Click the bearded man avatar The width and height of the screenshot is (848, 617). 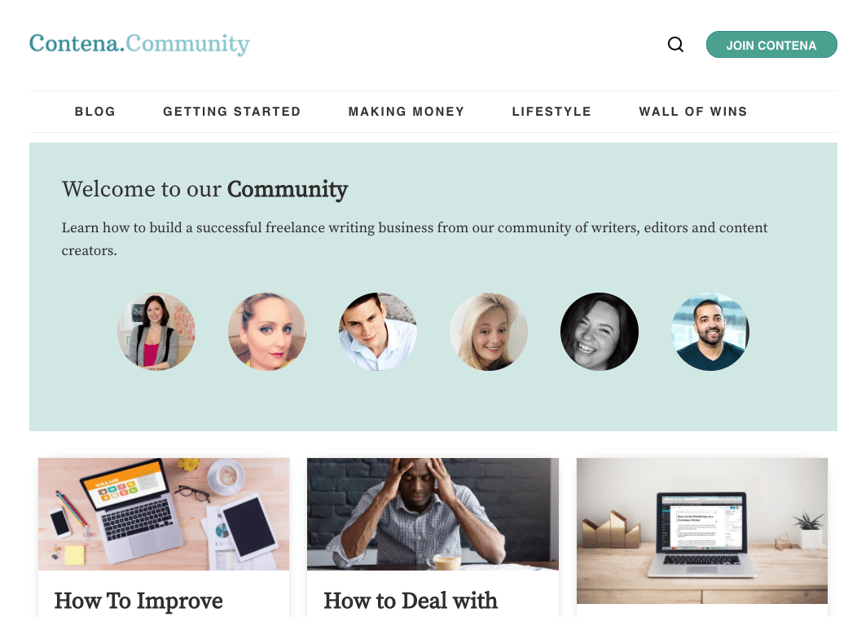710,332
